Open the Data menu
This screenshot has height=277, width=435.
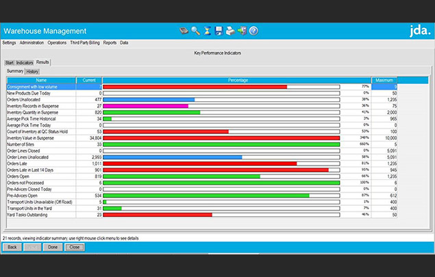coord(124,42)
